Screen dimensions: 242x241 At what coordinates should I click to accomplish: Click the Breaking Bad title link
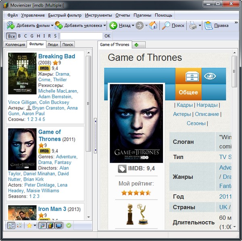click(56, 56)
